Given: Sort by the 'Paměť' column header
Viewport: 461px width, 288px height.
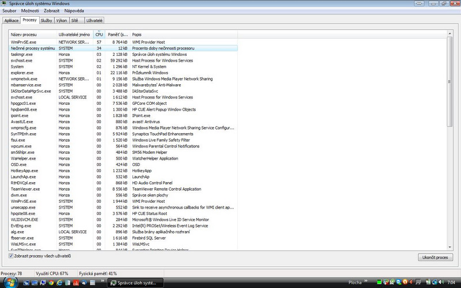Looking at the screenshot, I should click(118, 35).
